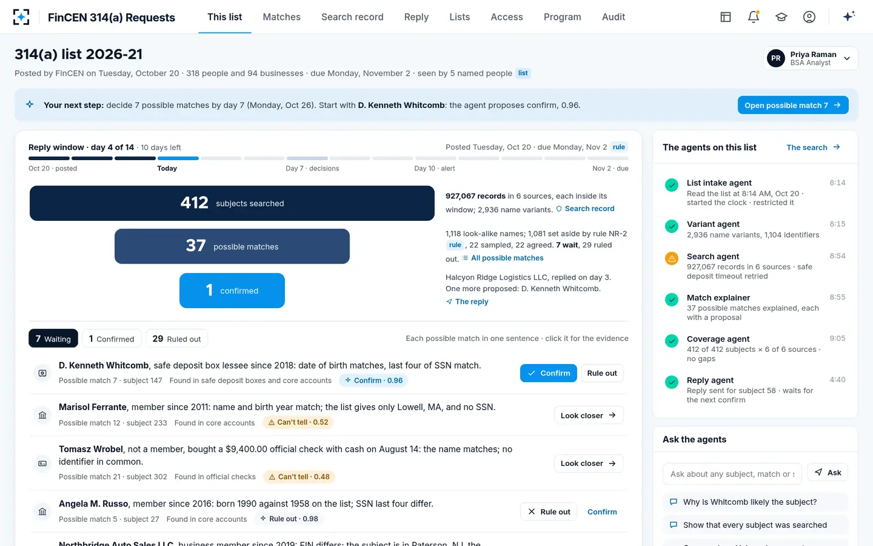Ask why Whitcomb is likely the subject
This screenshot has width=873, height=546.
tap(755, 502)
